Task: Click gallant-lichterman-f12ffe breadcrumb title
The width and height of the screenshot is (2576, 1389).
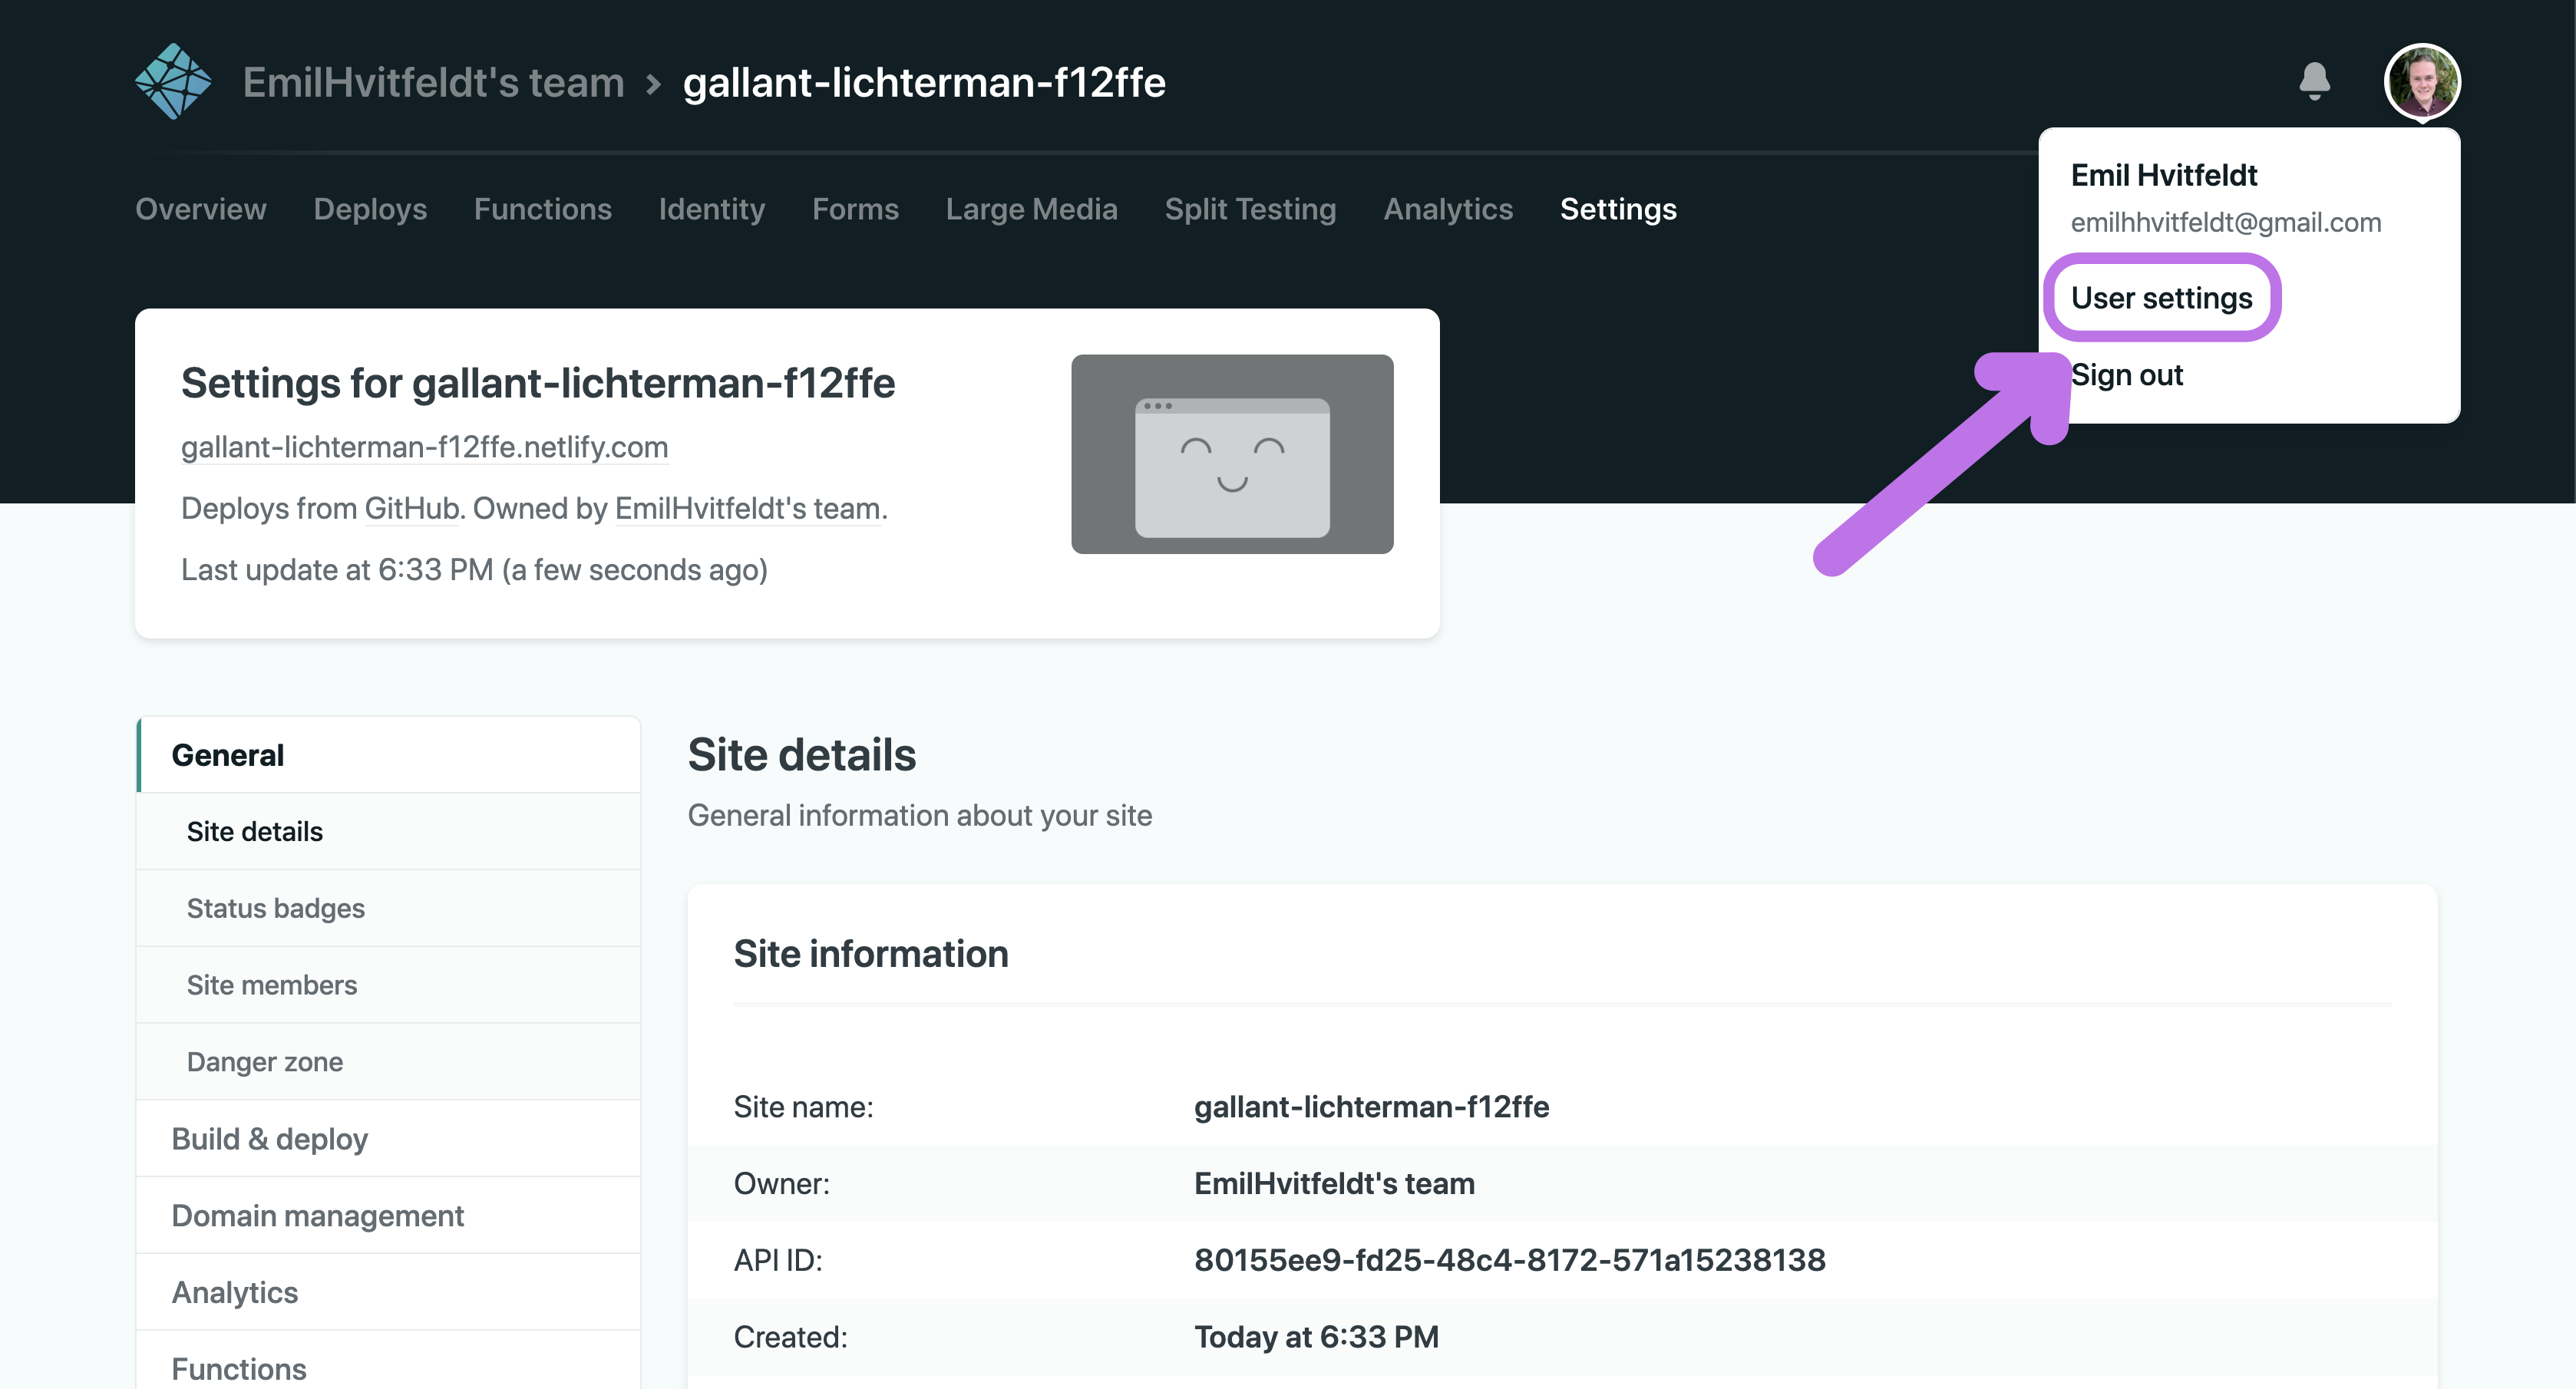Action: click(924, 82)
